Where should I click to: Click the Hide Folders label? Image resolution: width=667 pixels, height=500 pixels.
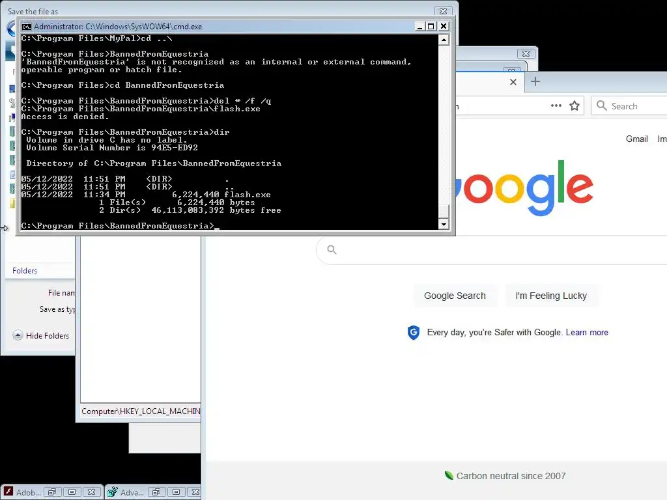point(47,336)
